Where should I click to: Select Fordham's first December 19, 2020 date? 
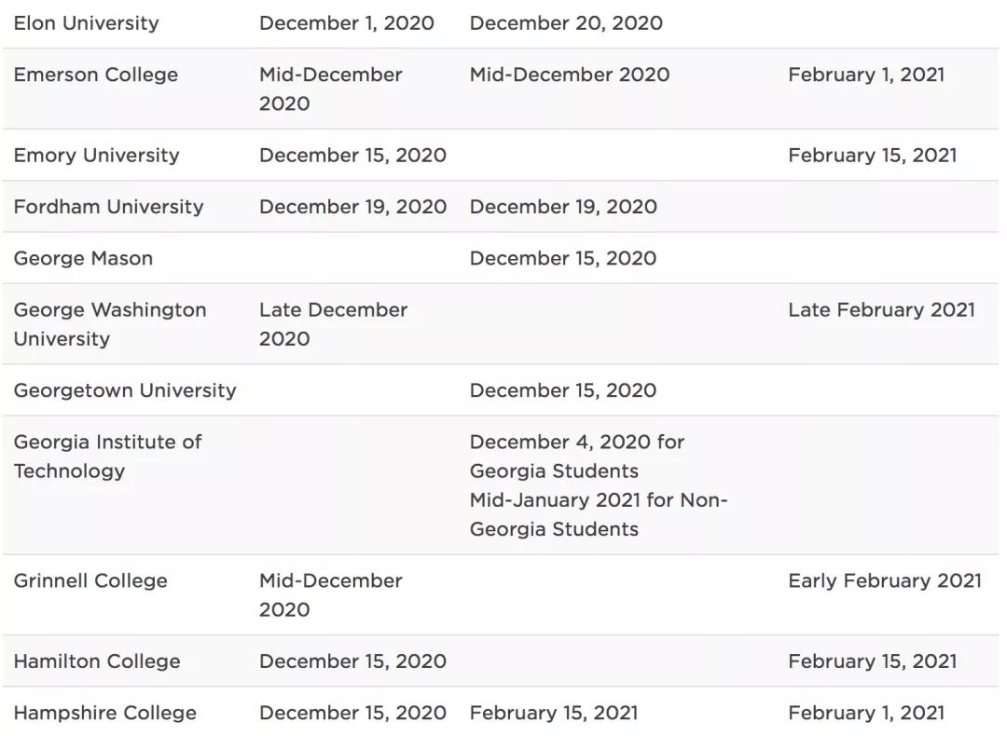pos(352,207)
